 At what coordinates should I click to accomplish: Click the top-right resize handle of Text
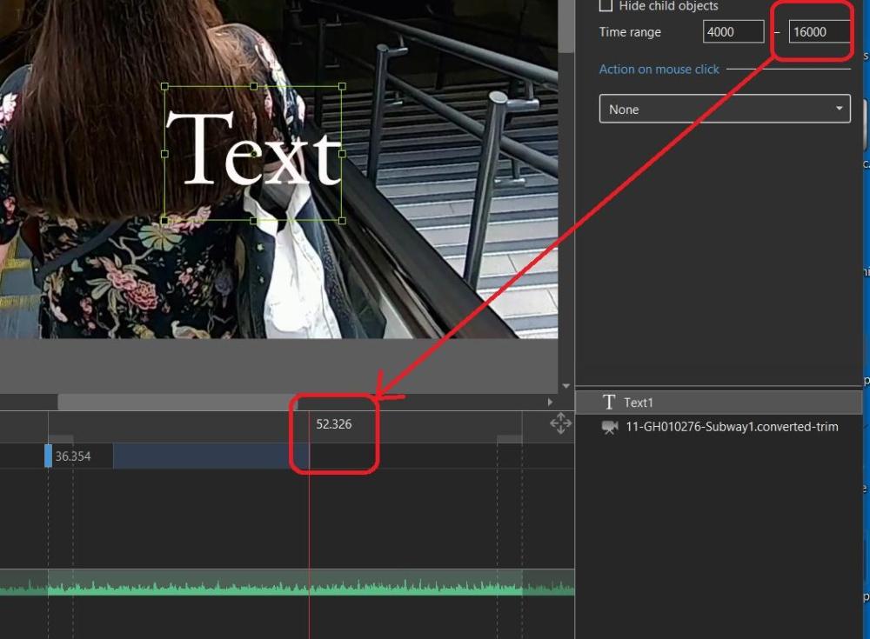[342, 87]
